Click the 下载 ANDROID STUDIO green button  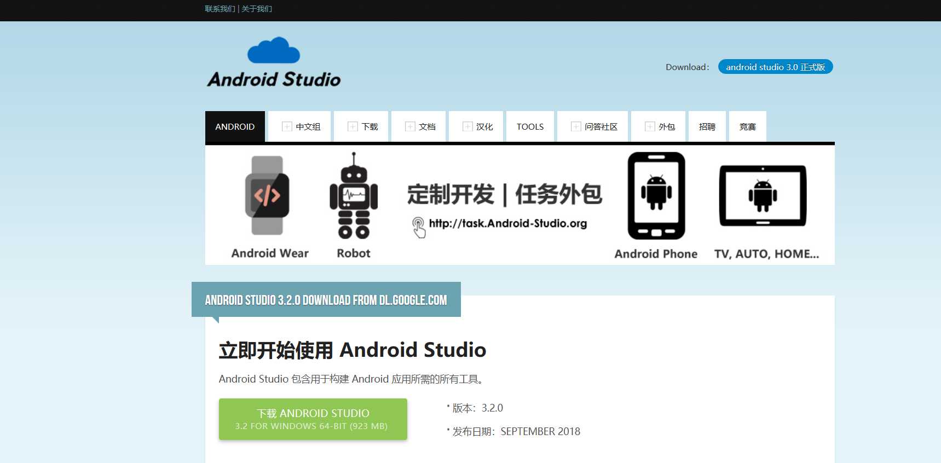coord(313,419)
